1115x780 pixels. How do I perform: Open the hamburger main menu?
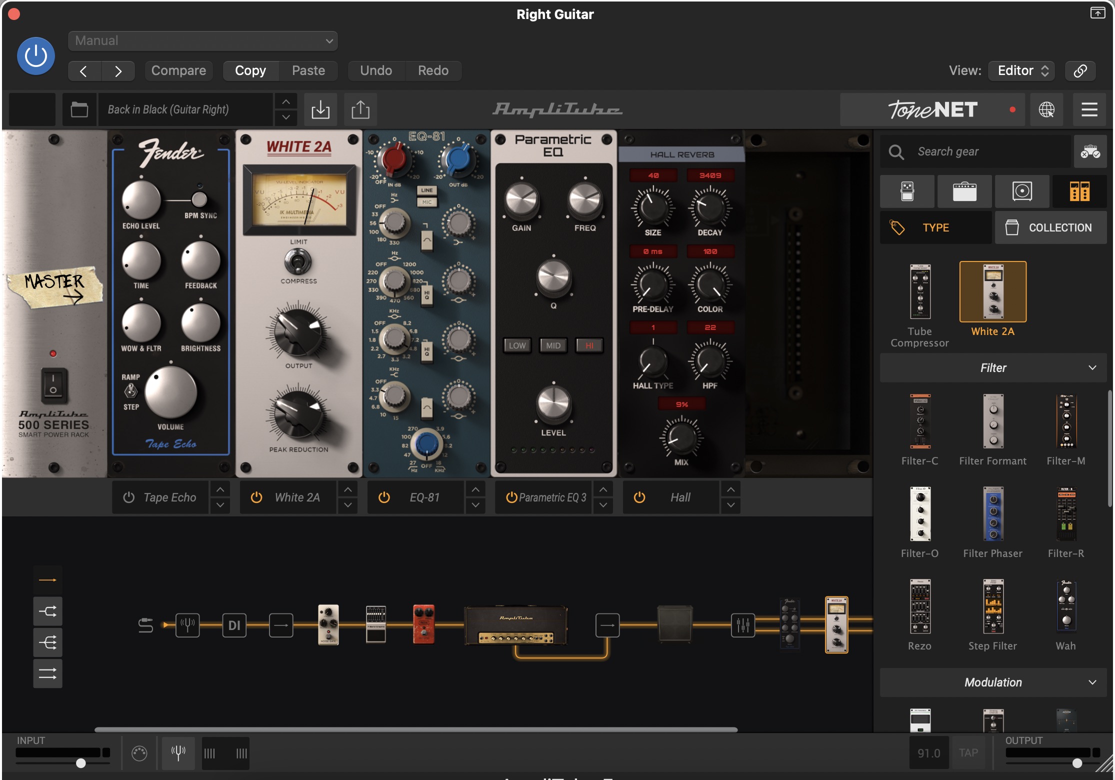click(1089, 109)
